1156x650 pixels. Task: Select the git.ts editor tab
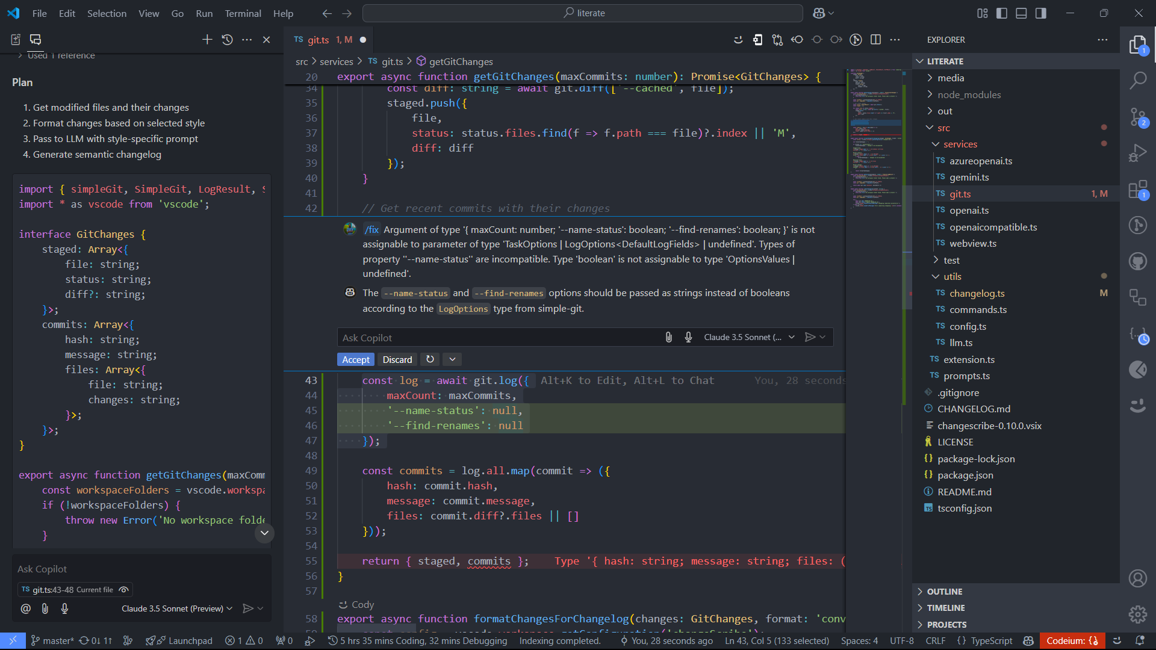tap(319, 40)
